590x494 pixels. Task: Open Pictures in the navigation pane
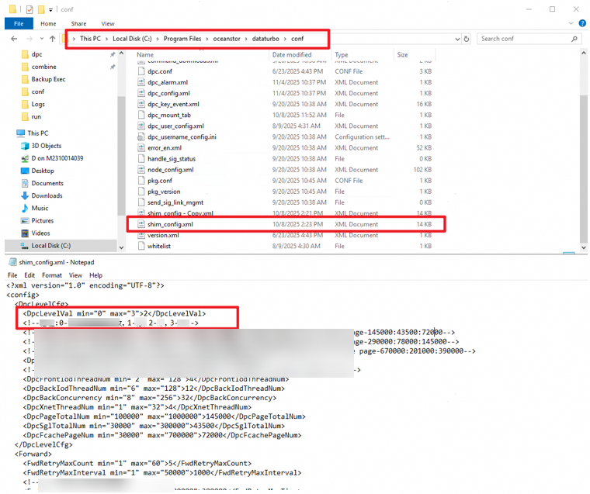[42, 221]
